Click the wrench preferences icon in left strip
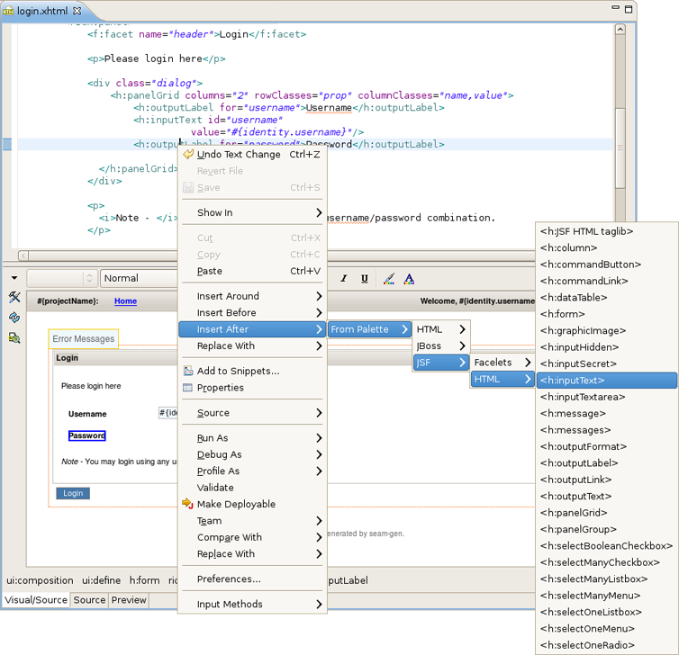This screenshot has height=655, width=679. pyautogui.click(x=14, y=298)
